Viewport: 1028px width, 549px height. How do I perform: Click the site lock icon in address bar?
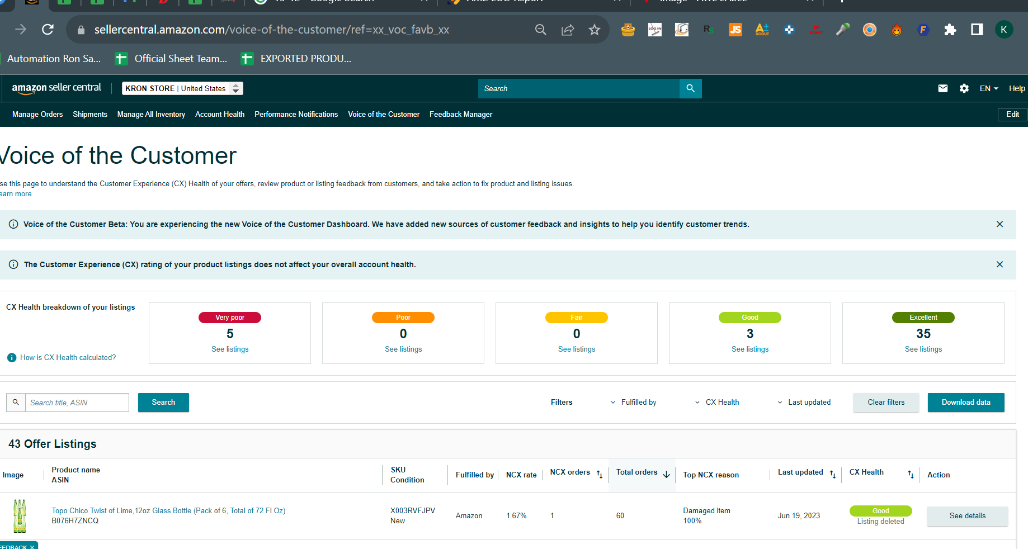click(x=81, y=30)
